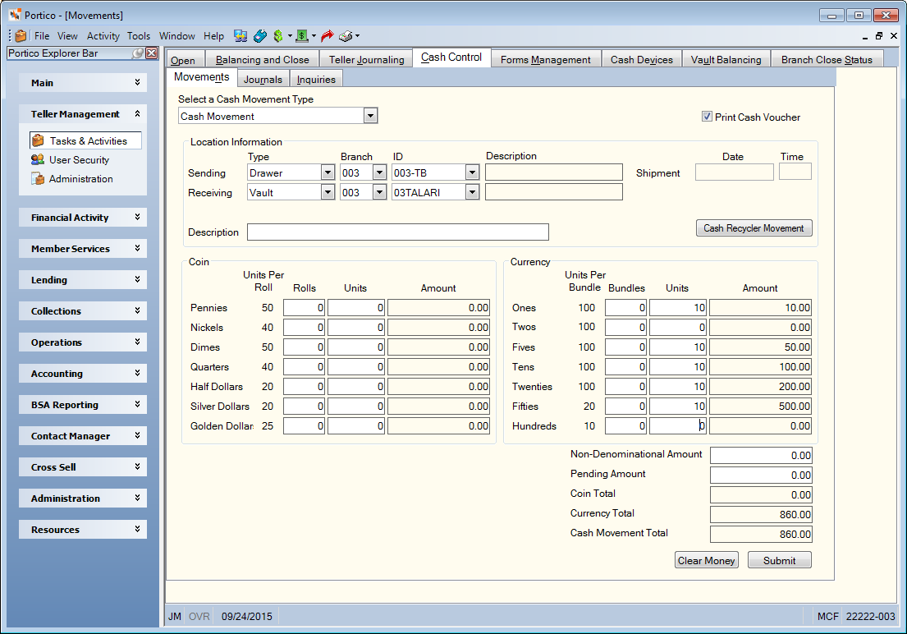Screen dimensions: 907x634
Task: Click the Cash Movement Total value 860.00
Action: click(x=761, y=535)
